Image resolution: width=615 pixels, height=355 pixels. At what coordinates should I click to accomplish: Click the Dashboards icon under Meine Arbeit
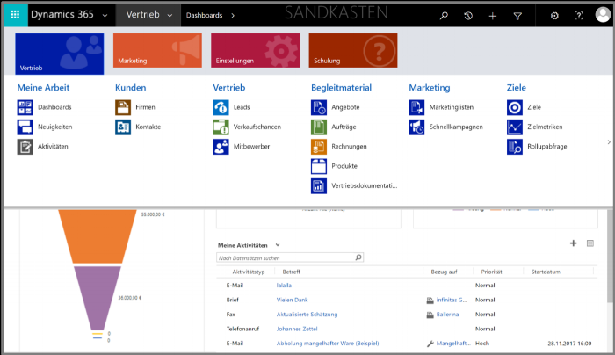pos(25,107)
